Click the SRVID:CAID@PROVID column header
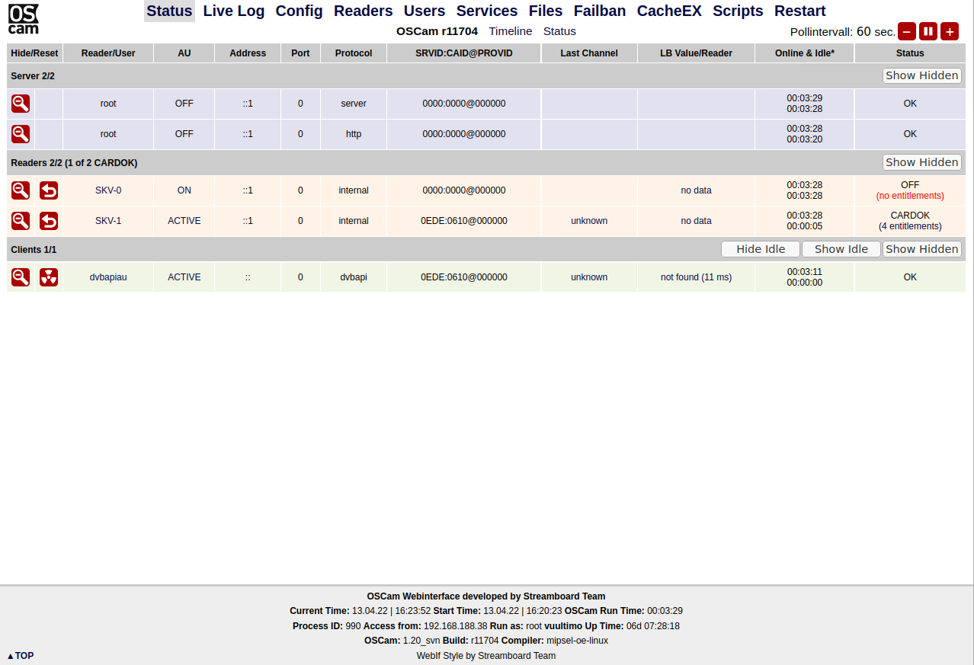 pos(464,53)
